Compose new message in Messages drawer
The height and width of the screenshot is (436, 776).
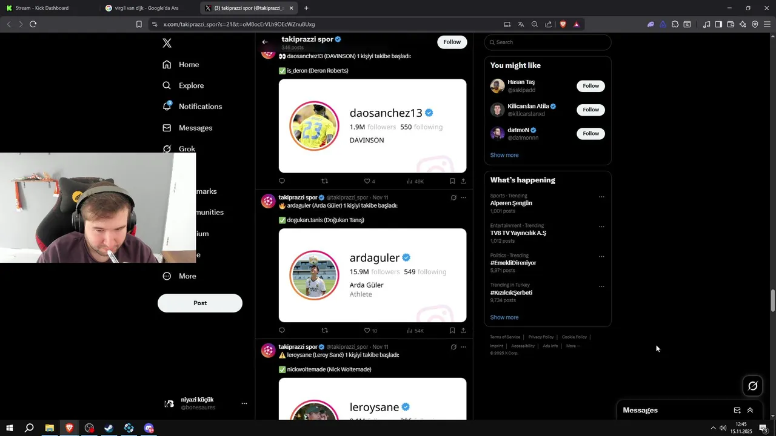coord(737,410)
